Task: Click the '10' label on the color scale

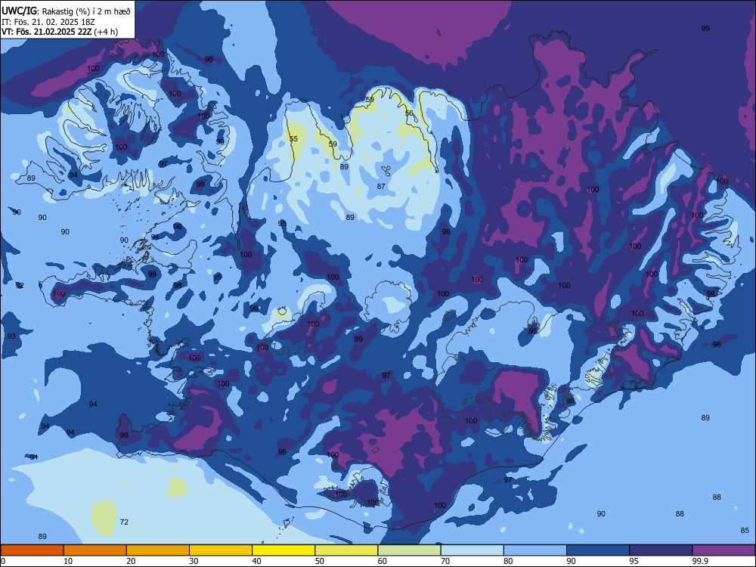Action: (68, 561)
